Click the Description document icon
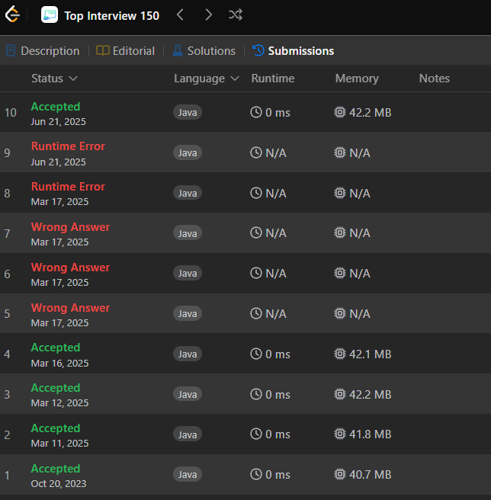The width and height of the screenshot is (491, 500). pyautogui.click(x=11, y=51)
